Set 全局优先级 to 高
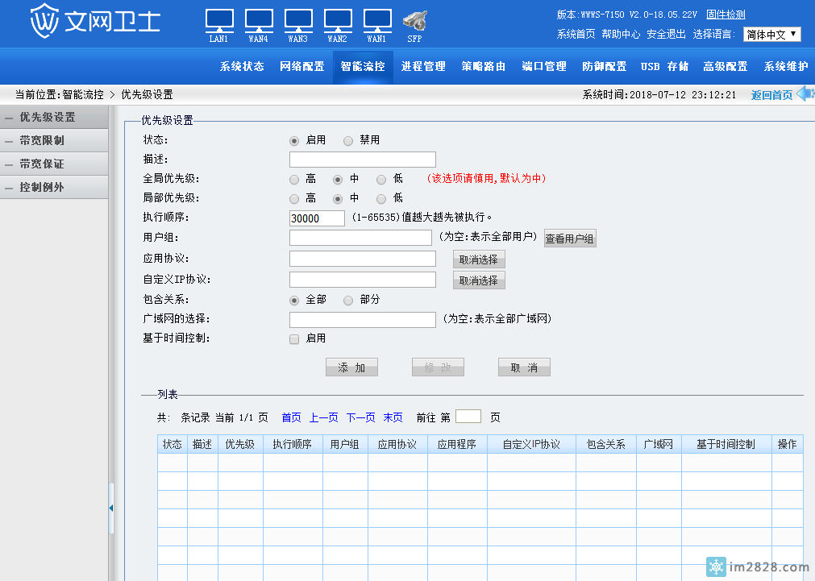The height and width of the screenshot is (581, 815). (x=294, y=179)
